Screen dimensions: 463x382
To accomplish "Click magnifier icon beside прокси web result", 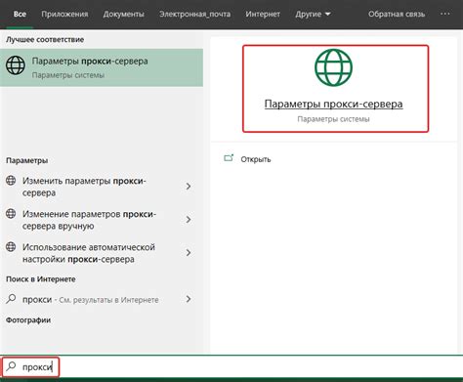I will (x=11, y=299).
